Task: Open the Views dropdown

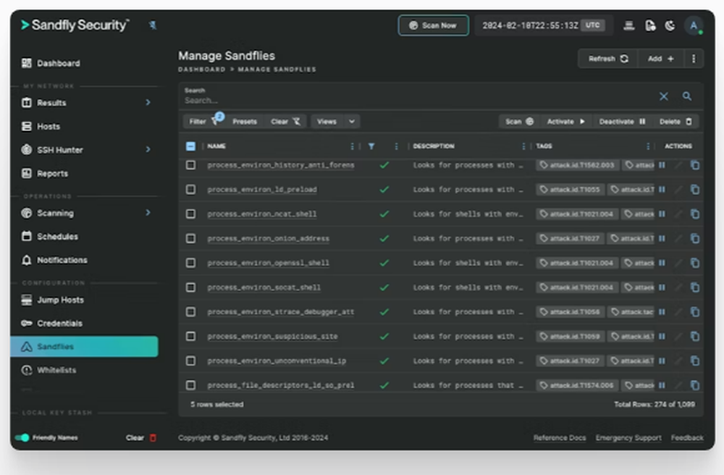Action: [x=334, y=121]
